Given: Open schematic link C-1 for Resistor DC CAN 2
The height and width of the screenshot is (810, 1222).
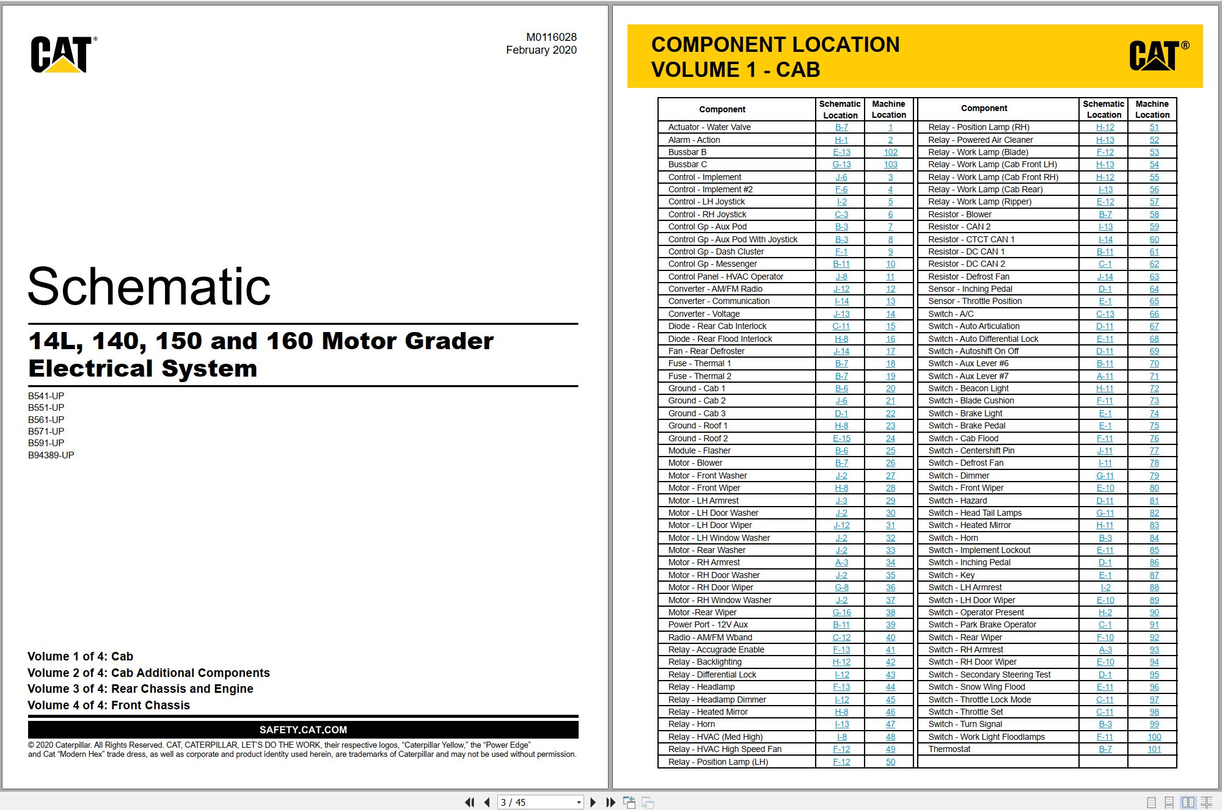Looking at the screenshot, I should [x=1105, y=264].
